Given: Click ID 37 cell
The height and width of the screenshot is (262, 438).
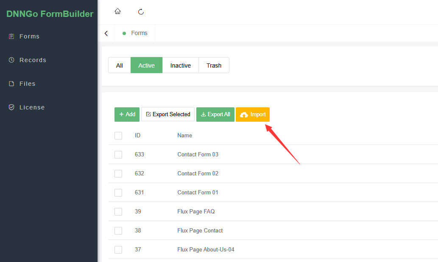Looking at the screenshot, I should 138,249.
